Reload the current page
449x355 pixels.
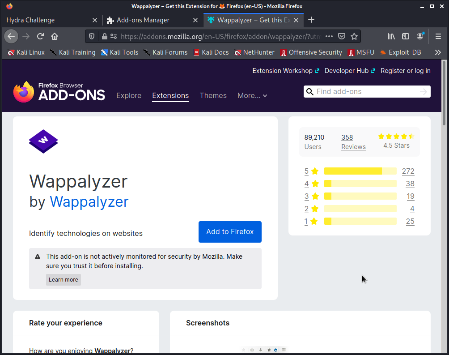(40, 36)
